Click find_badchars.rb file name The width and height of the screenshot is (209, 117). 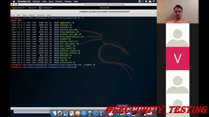(69, 32)
